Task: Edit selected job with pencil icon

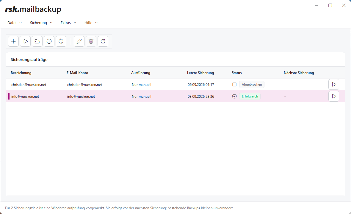Action: 79,41
